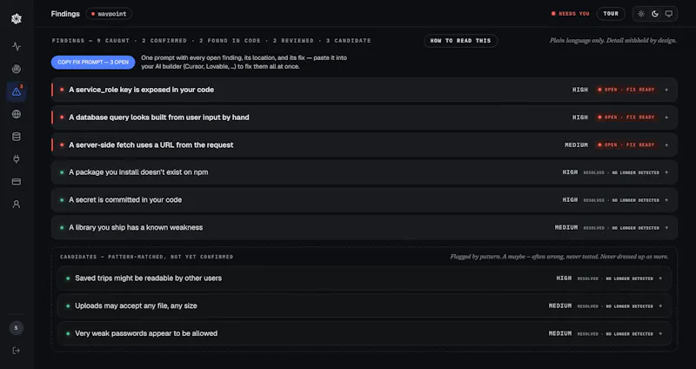The height and width of the screenshot is (369, 696).
Task: Click 'A package you install doesn't exist on npm'
Action: 138,172
